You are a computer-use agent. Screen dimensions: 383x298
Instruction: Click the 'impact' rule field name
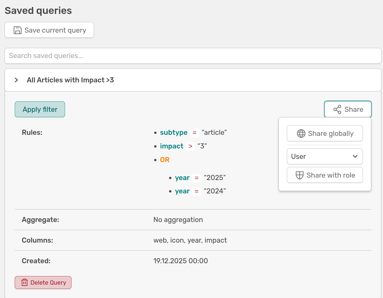(172, 146)
